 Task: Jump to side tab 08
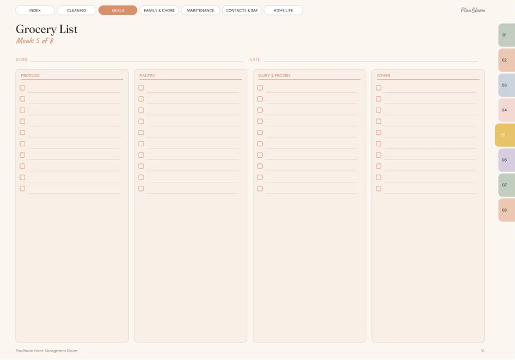(x=506, y=210)
